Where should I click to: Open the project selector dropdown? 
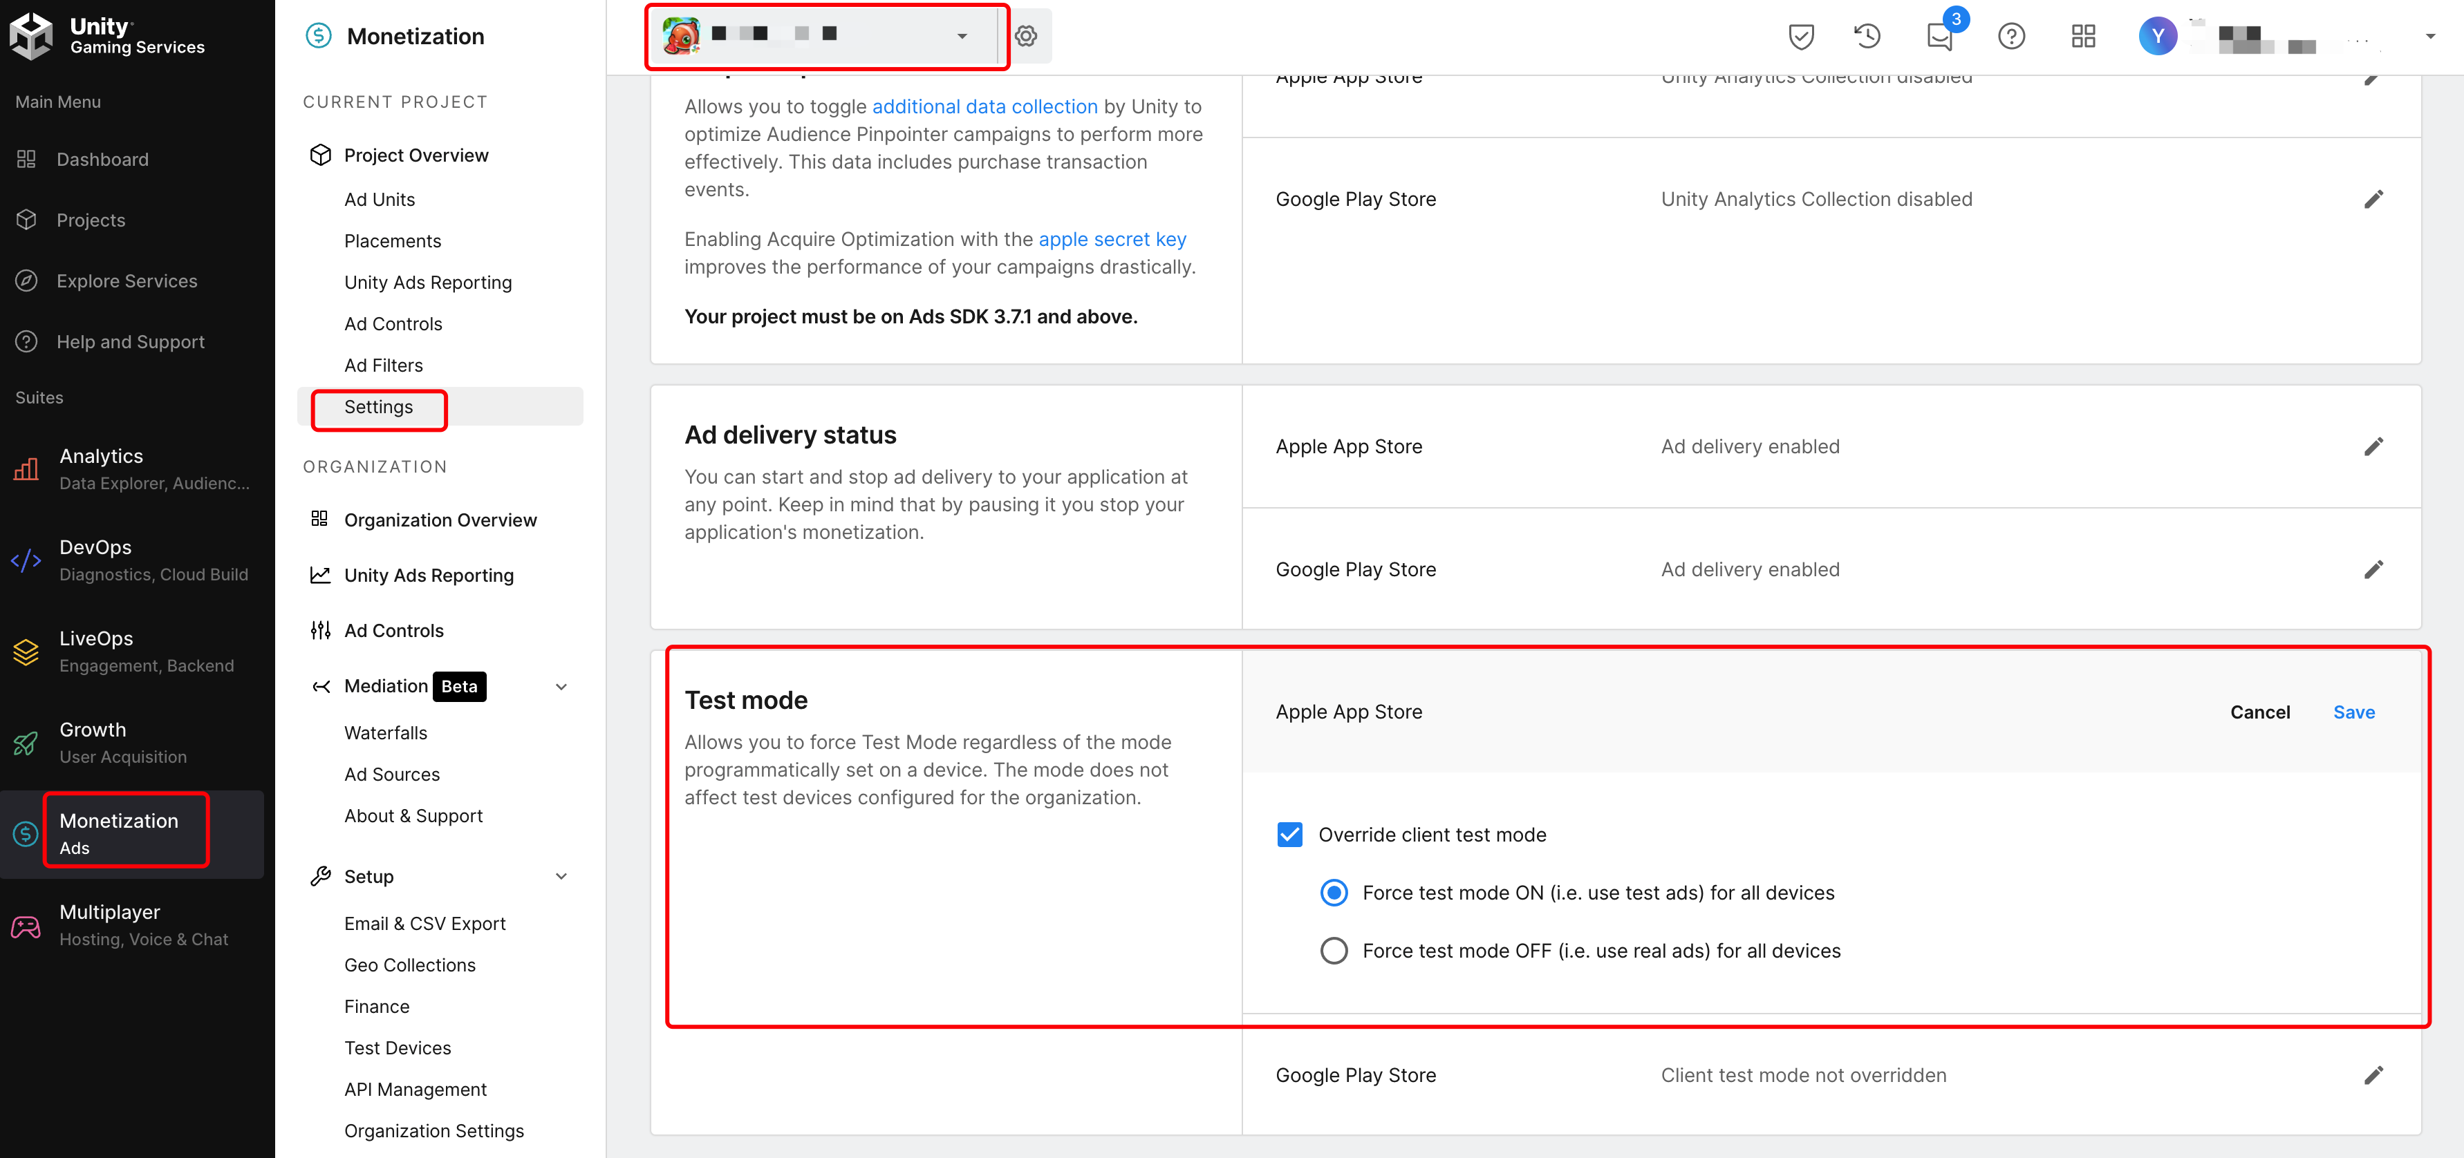pyautogui.click(x=826, y=37)
